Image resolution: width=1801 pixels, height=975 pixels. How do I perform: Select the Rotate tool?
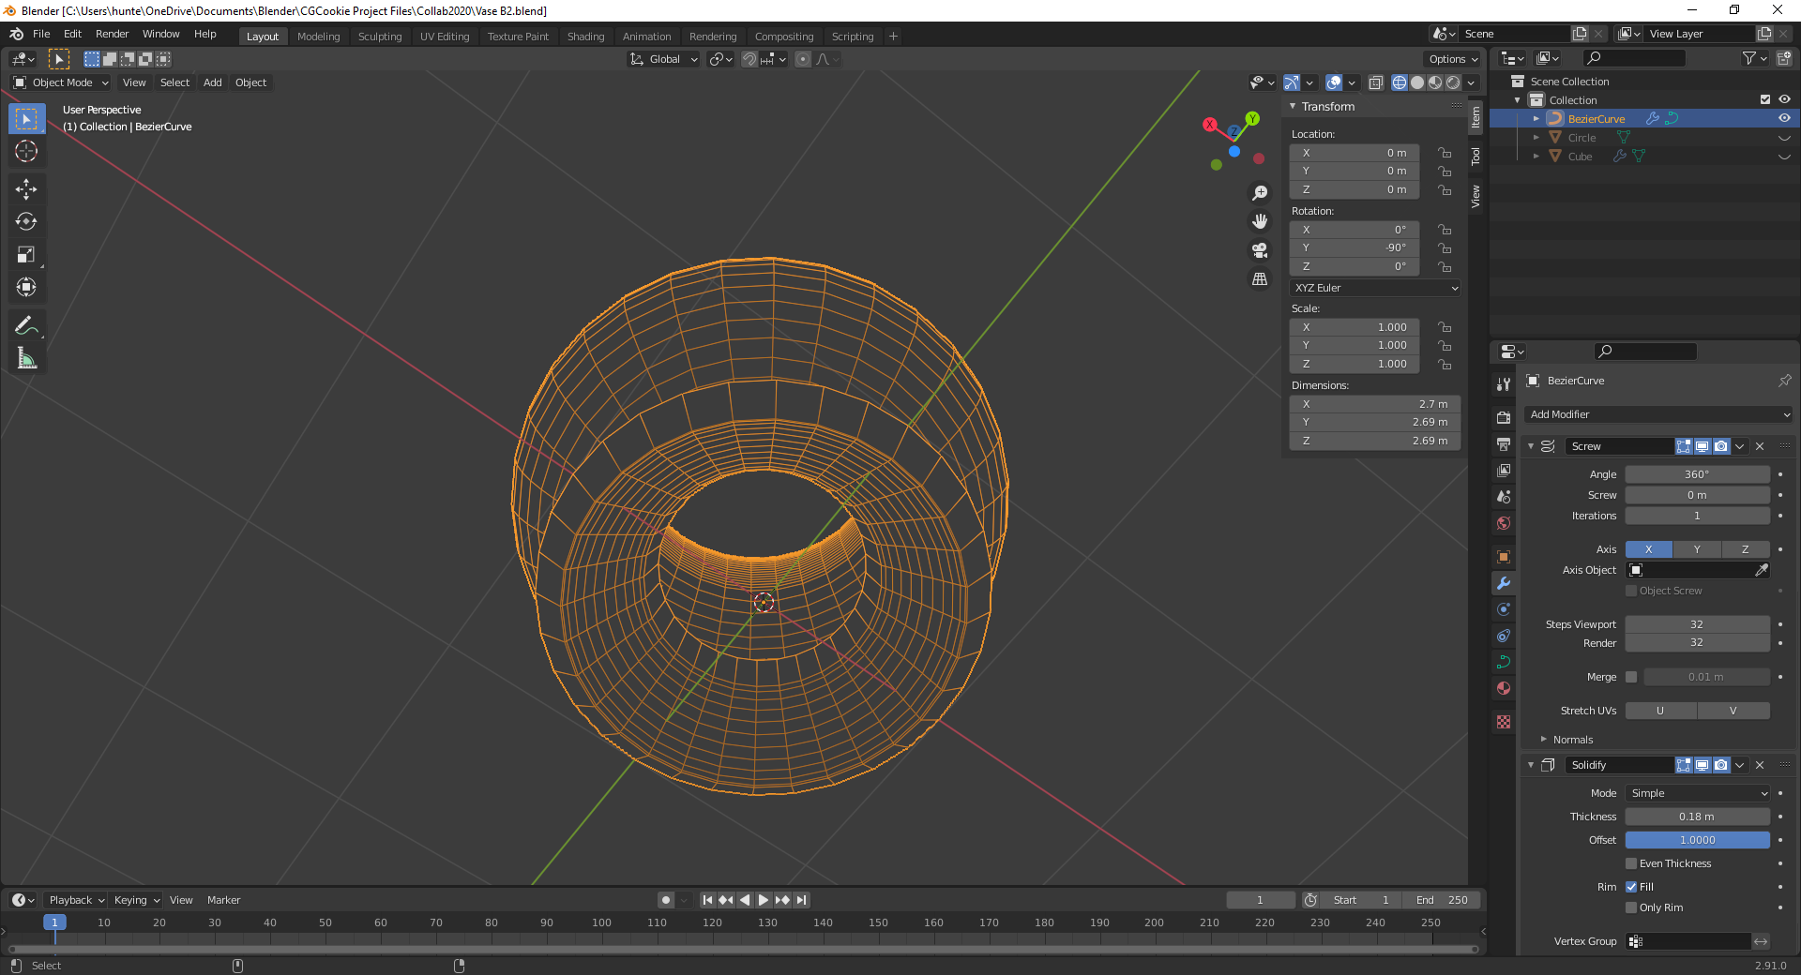(x=26, y=222)
